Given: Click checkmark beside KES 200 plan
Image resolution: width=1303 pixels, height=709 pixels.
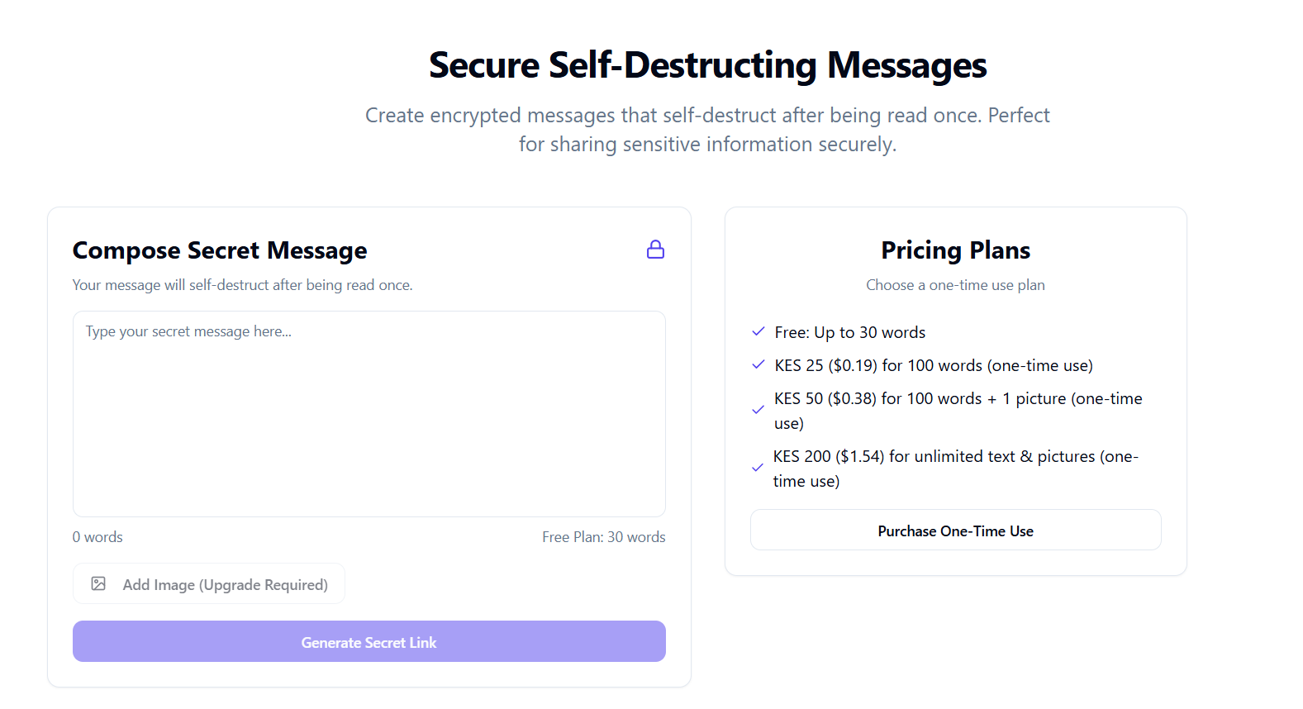Looking at the screenshot, I should click(758, 468).
